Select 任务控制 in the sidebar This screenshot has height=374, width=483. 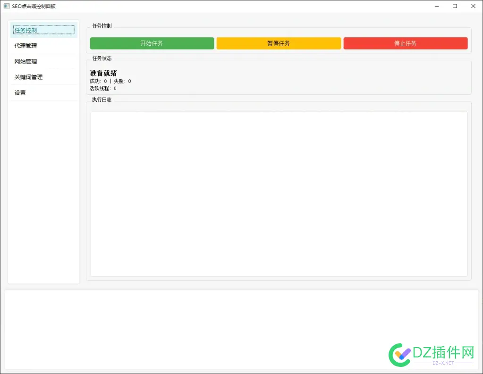(x=43, y=30)
